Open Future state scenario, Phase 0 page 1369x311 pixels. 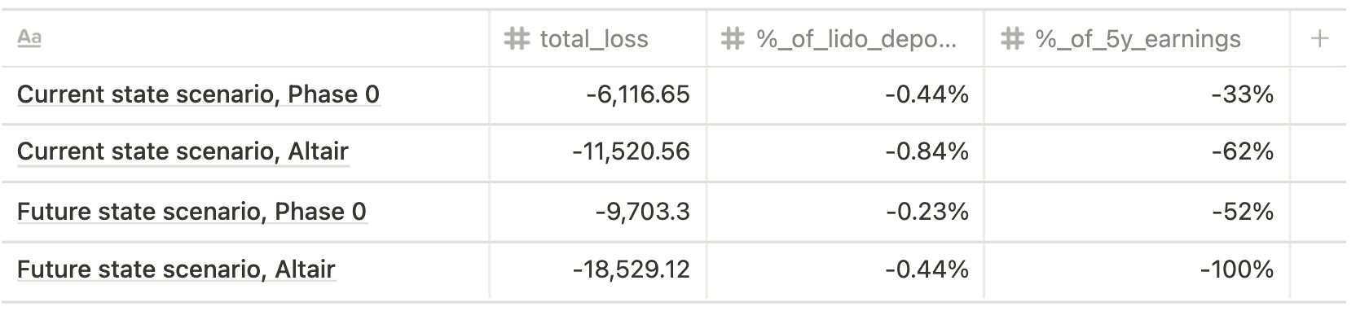coord(191,212)
